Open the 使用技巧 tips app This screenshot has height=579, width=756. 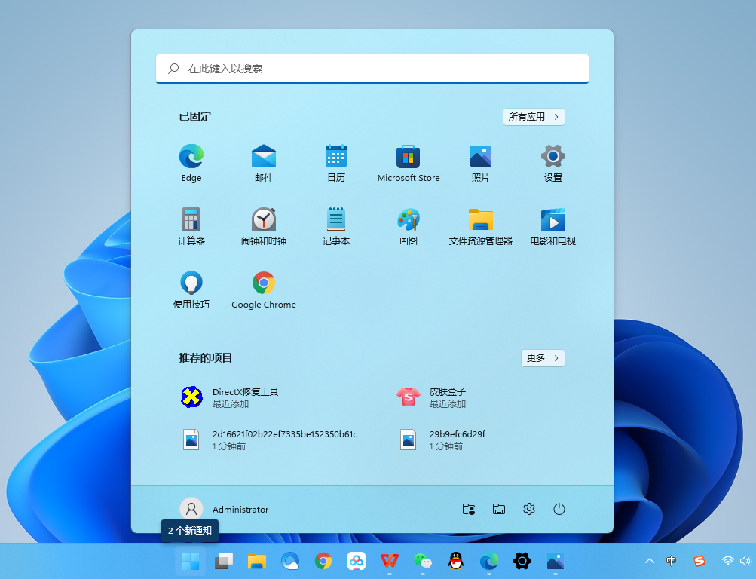pyautogui.click(x=191, y=289)
